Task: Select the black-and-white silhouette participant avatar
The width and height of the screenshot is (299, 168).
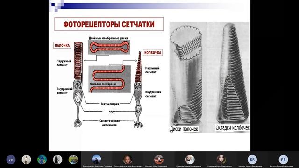Action: pyautogui.click(x=57, y=160)
